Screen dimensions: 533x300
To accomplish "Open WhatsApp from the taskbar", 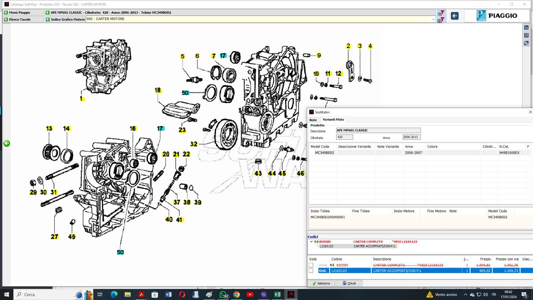I will point(223,294).
